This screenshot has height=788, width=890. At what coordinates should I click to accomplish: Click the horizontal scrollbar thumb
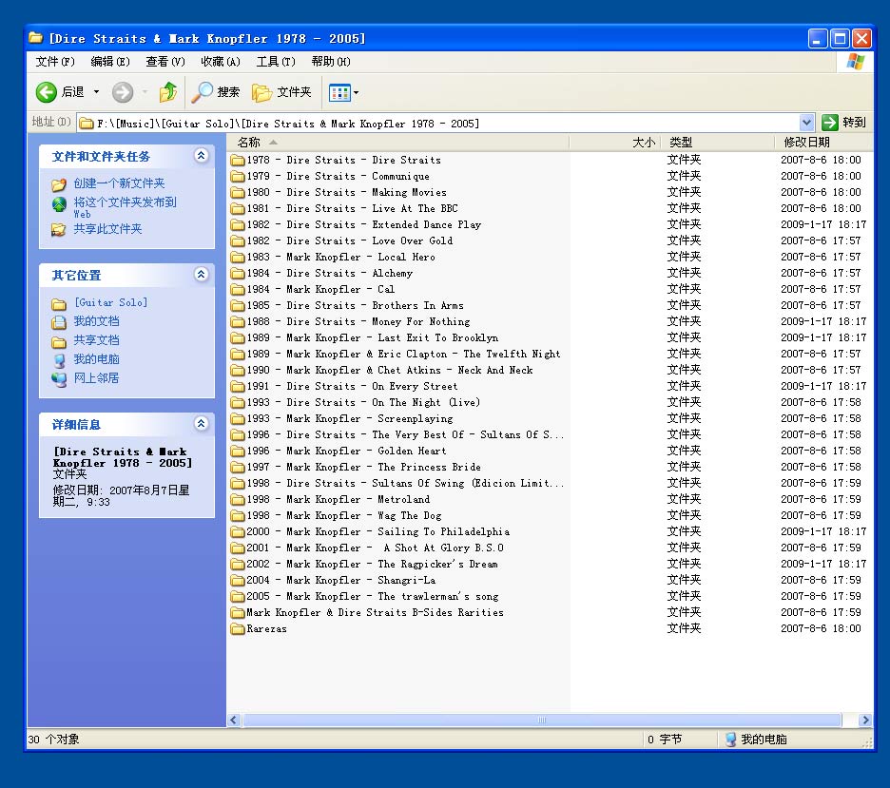pos(541,720)
